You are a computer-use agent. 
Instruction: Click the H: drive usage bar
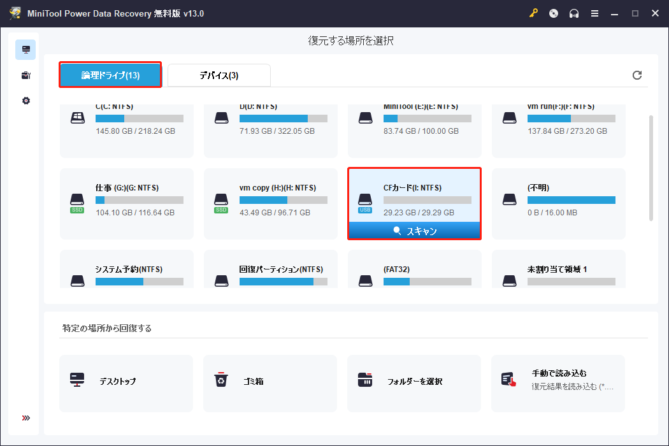284,200
